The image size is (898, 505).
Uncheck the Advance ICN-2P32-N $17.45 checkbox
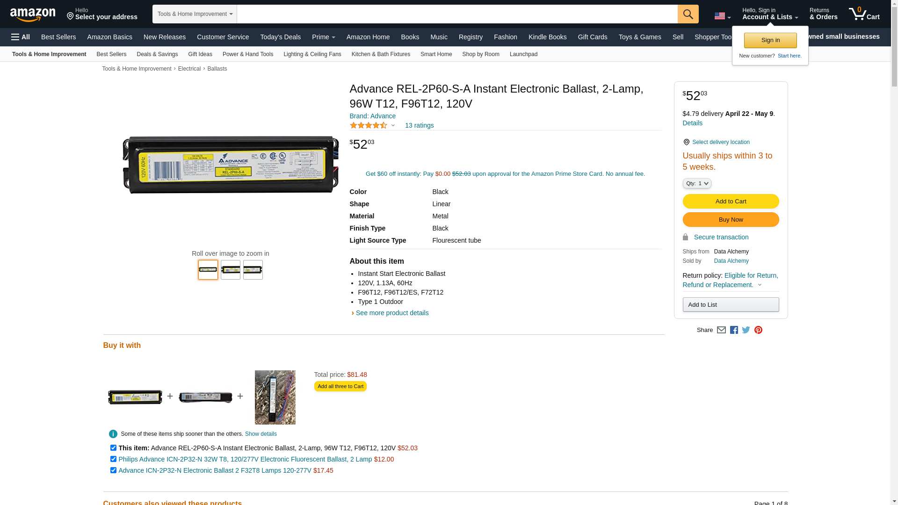113,470
